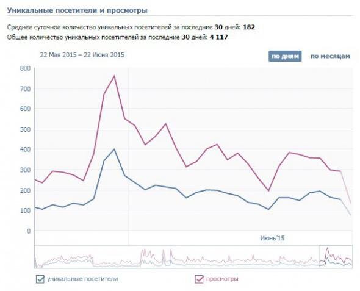Click the left edge of the timeline selection window
Image resolution: width=360 pixels, height=291 pixels.
point(319,257)
